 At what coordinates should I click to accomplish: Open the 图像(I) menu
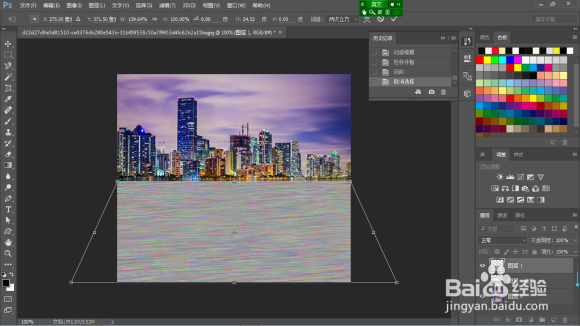[74, 6]
